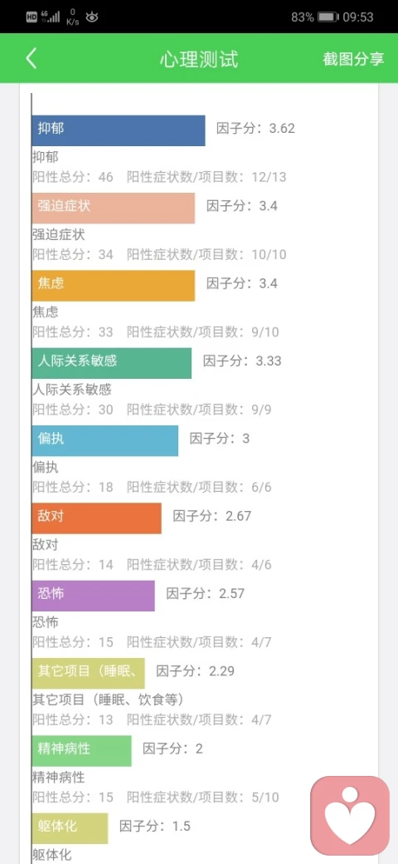Select the 其它项目 olive bar
398x864 pixels.
(88, 673)
